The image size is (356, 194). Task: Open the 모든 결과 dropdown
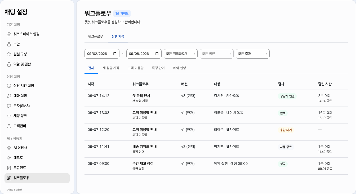point(253,54)
